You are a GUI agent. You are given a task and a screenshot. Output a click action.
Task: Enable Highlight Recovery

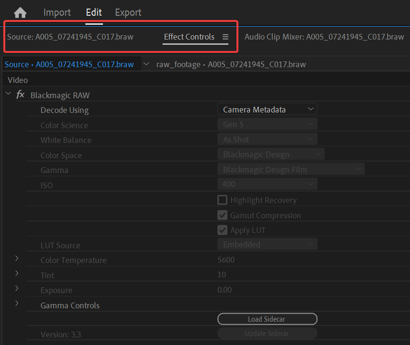pos(222,200)
